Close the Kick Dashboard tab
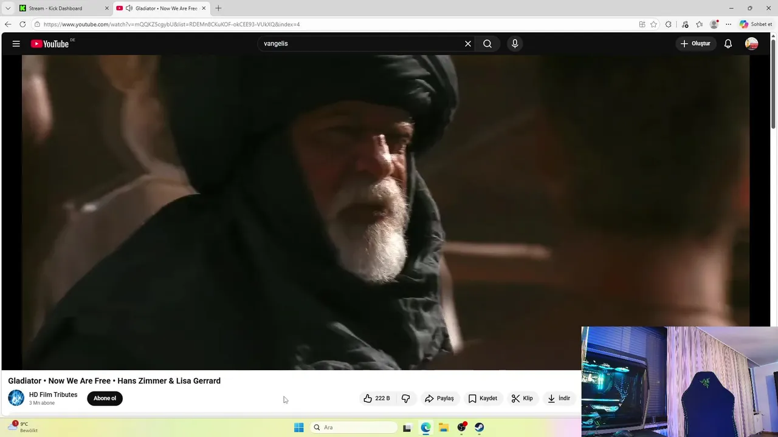This screenshot has height=437, width=778. [x=107, y=8]
